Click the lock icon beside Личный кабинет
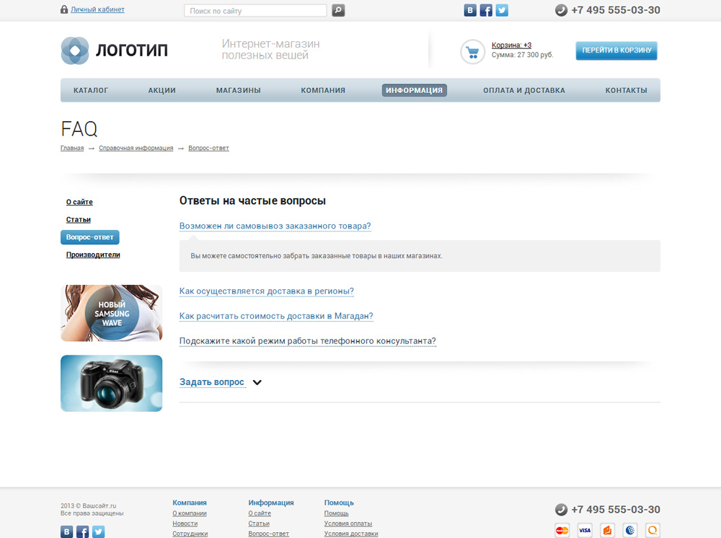Image resolution: width=721 pixels, height=538 pixels. coord(64,9)
